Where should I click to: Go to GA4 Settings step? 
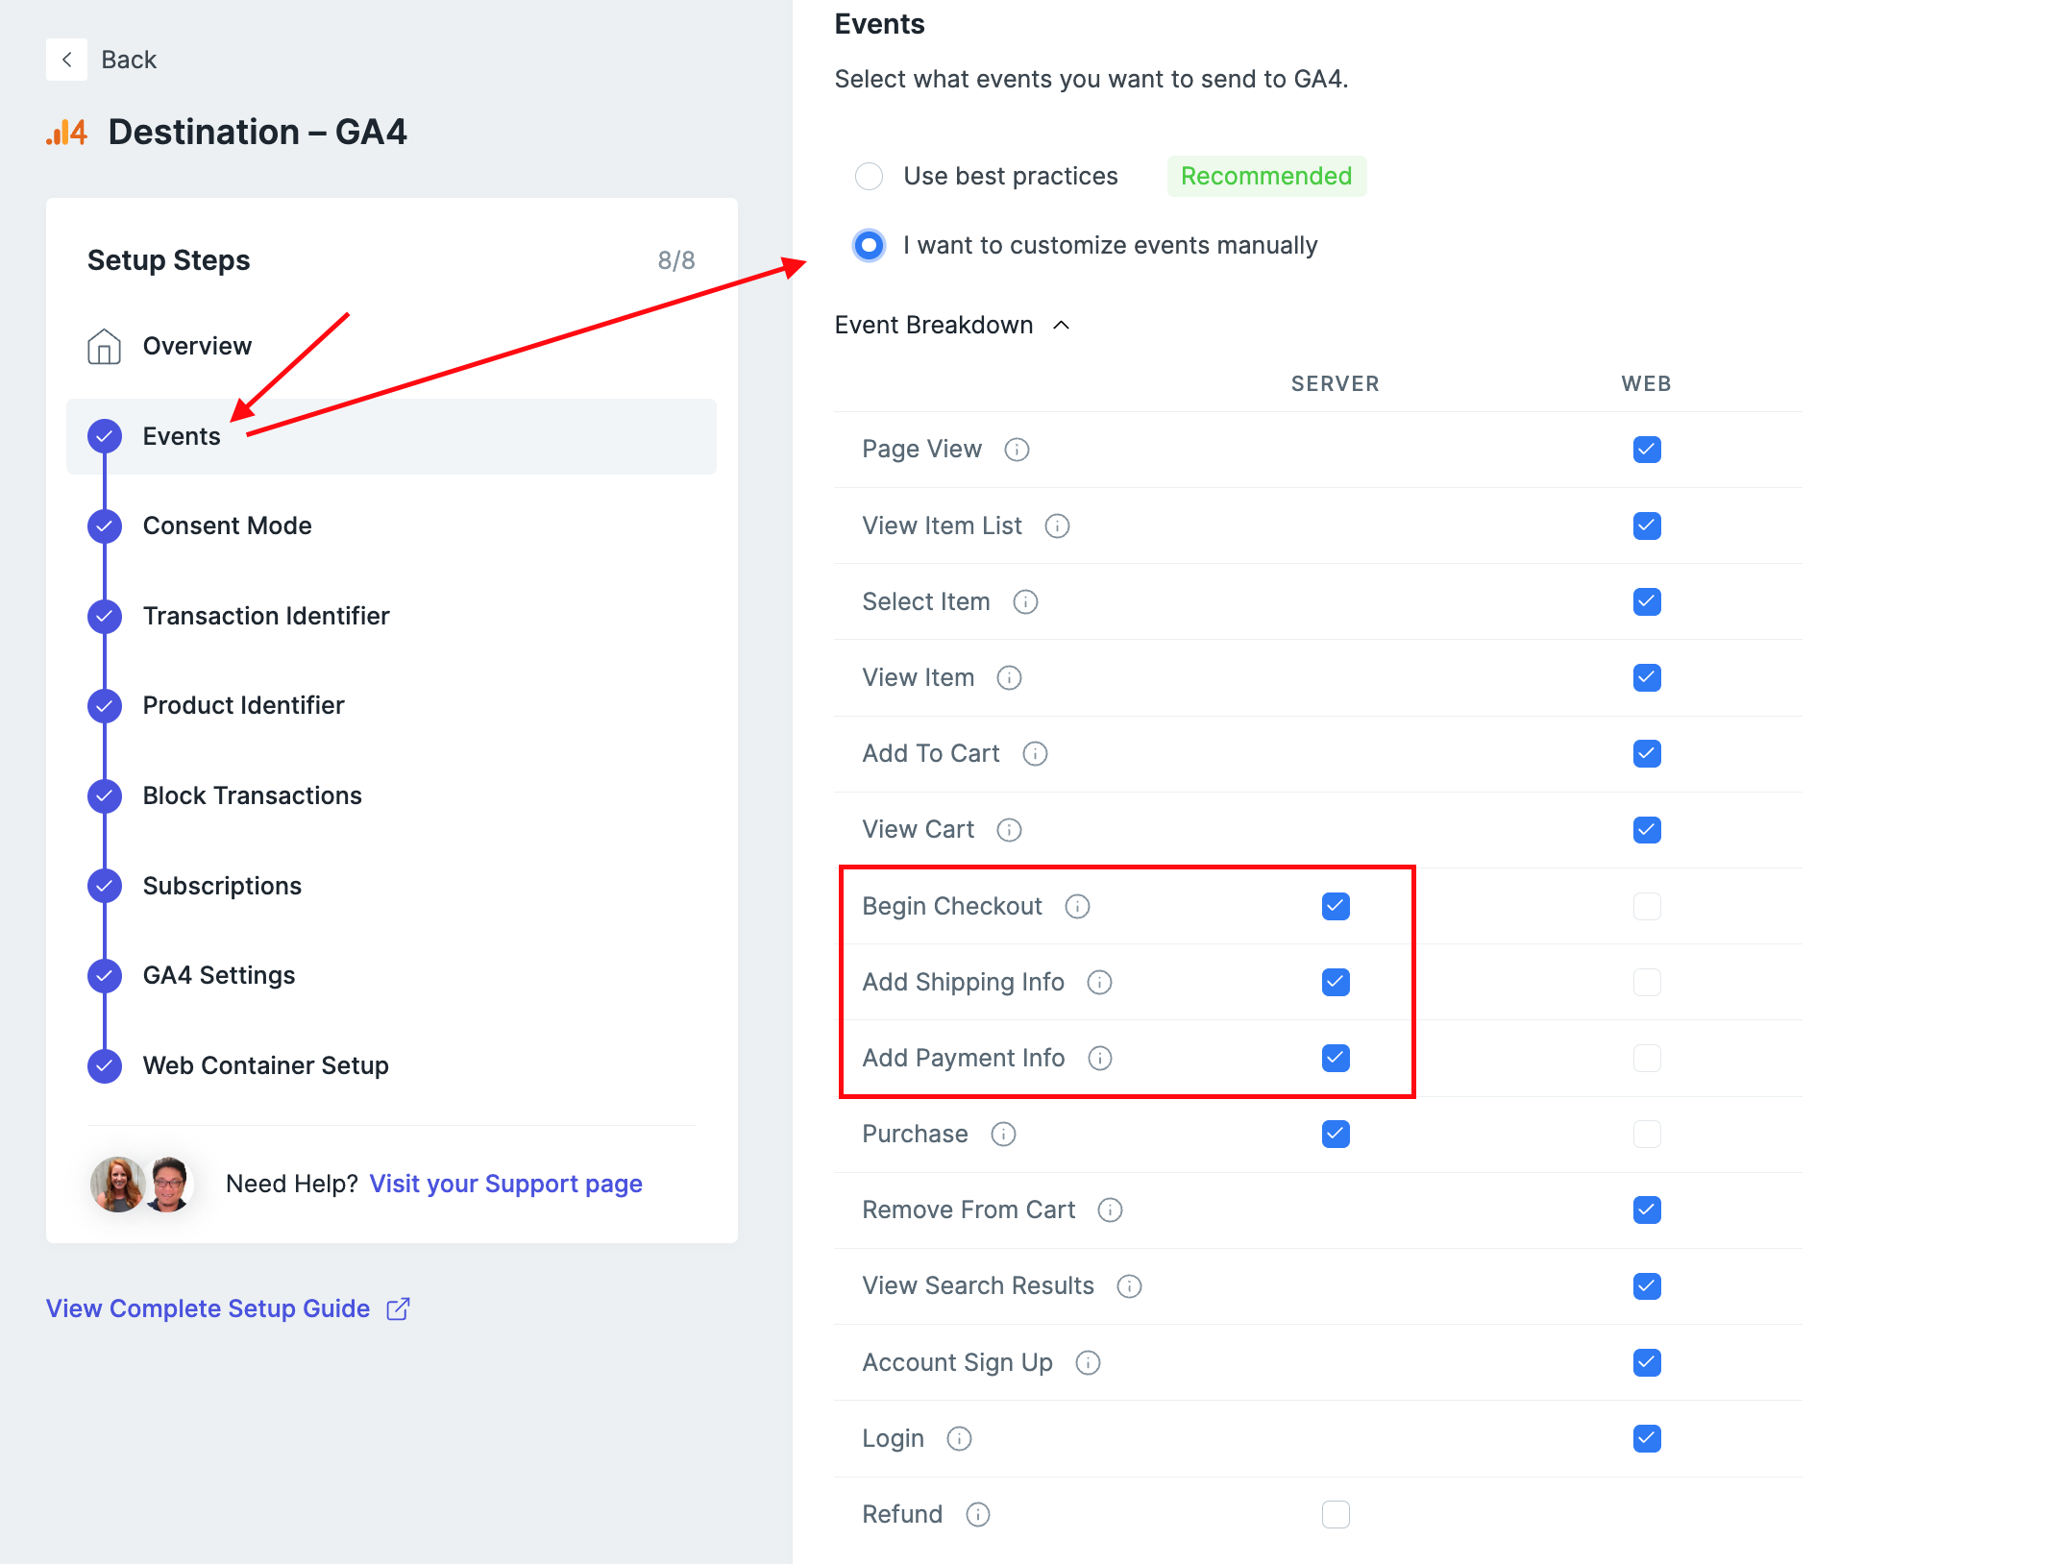pyautogui.click(x=219, y=975)
